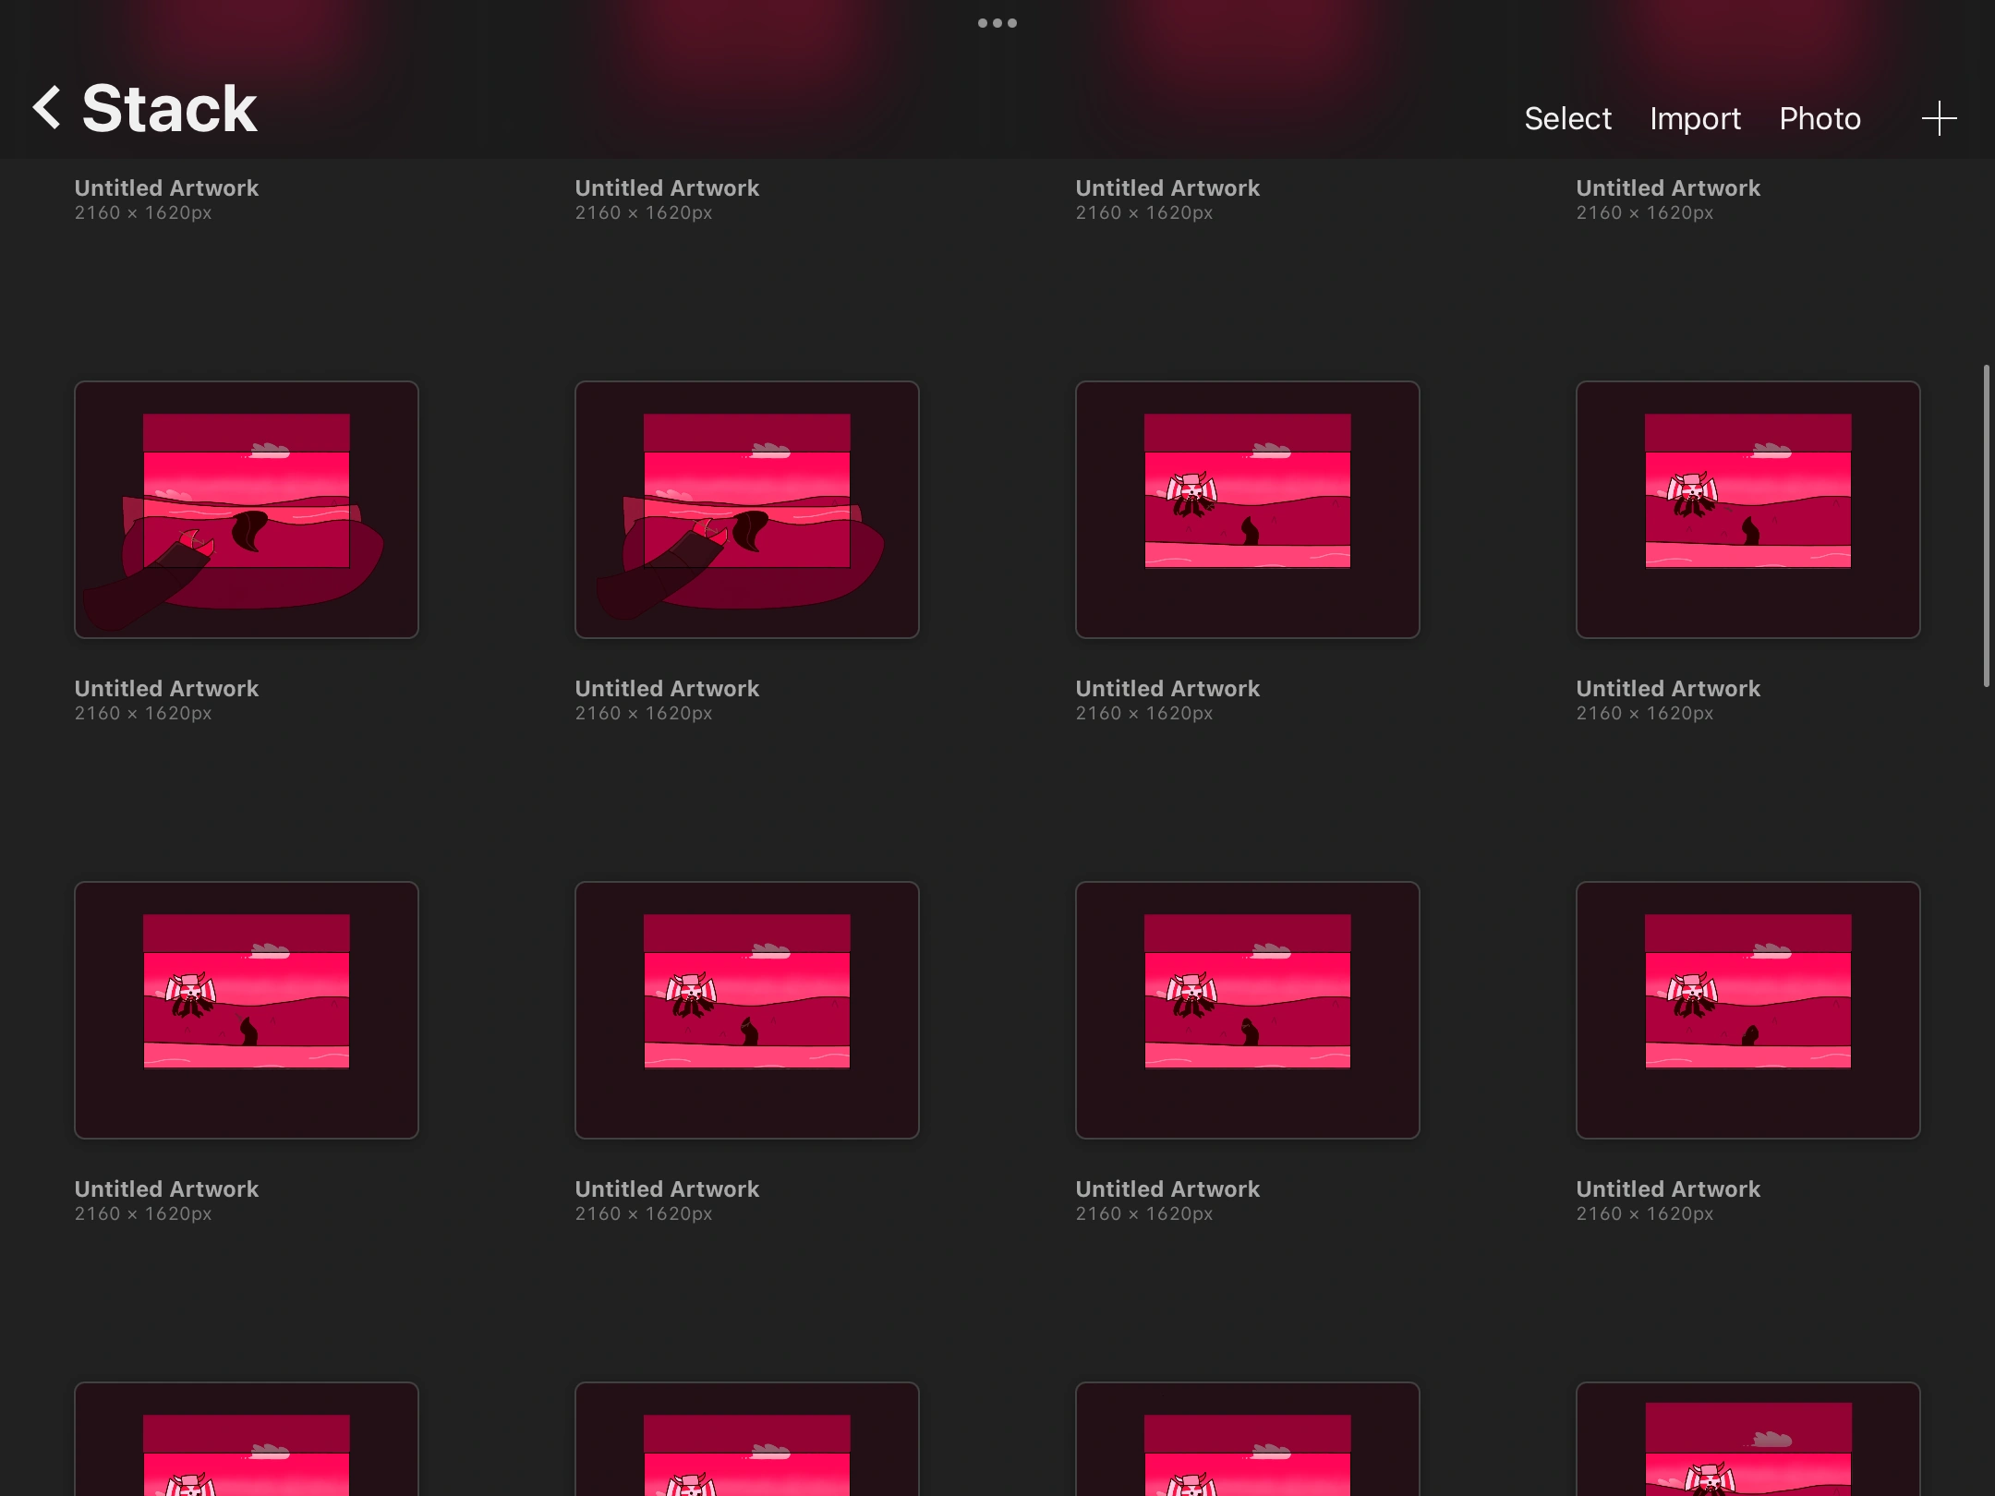Click the vertical scrollbar on right edge
This screenshot has height=1496, width=1995.
click(1986, 526)
